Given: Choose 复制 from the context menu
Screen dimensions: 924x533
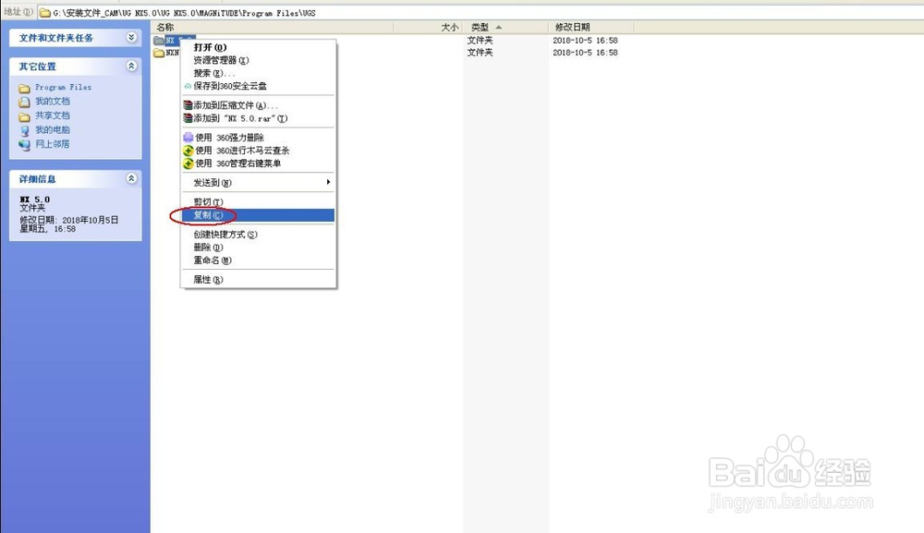Looking at the screenshot, I should [x=211, y=215].
